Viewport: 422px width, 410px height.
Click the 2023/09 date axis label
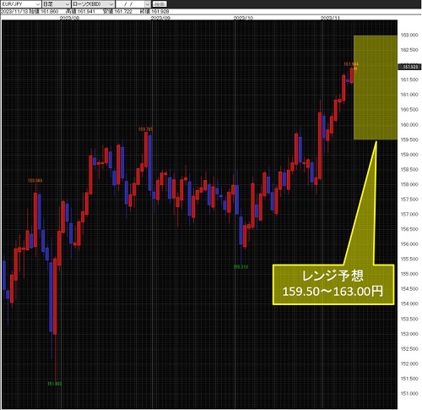(x=160, y=18)
